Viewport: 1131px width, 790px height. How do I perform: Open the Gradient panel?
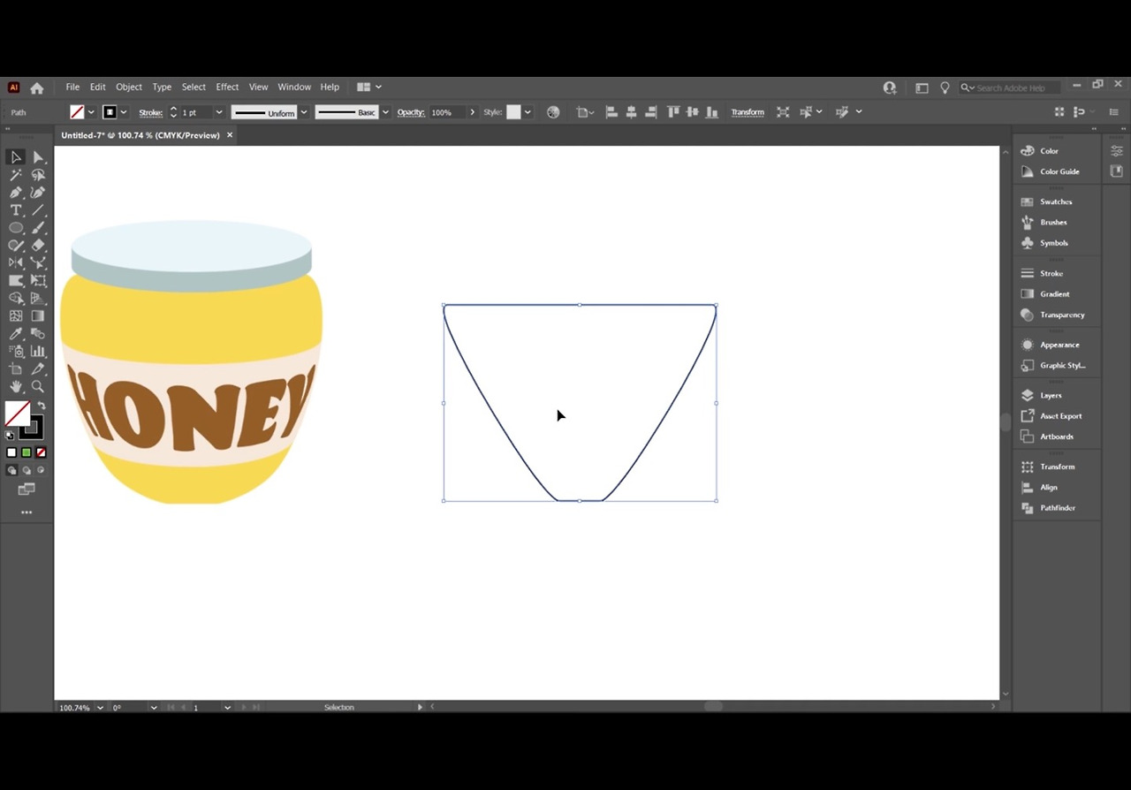tap(1057, 294)
